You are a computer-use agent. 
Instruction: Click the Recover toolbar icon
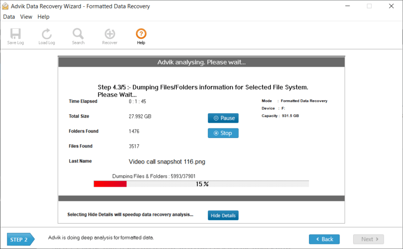pos(110,36)
